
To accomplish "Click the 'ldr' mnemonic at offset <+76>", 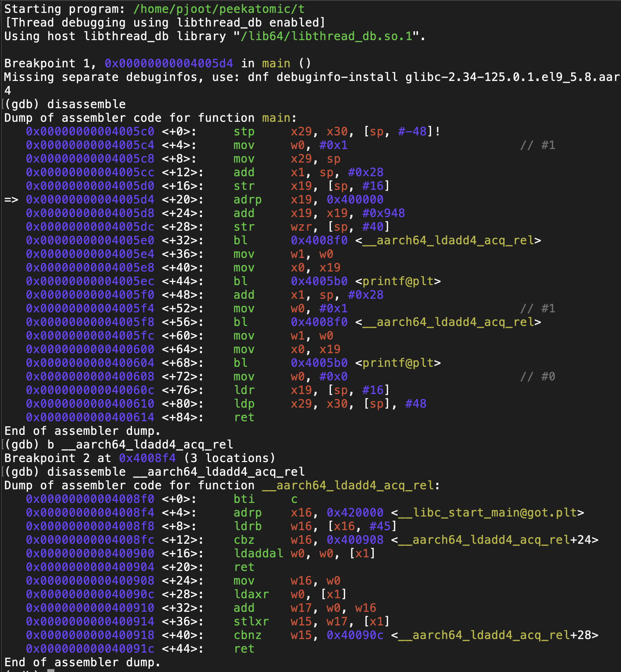I will [244, 390].
